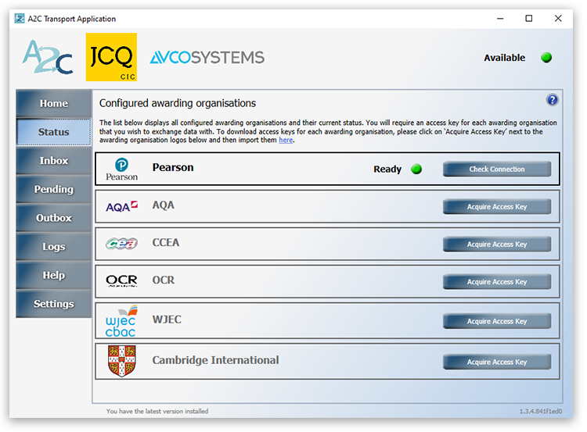Click the Cambridge International crest icon

[121, 361]
